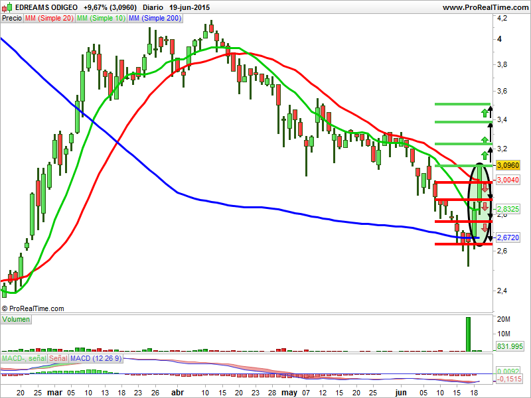Select the MM (Simple 10) legend label
The height and width of the screenshot is (398, 531).
(x=102, y=19)
